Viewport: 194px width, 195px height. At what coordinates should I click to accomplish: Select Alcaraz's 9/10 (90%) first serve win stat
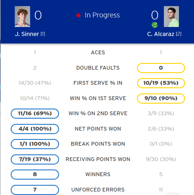[x=161, y=98]
